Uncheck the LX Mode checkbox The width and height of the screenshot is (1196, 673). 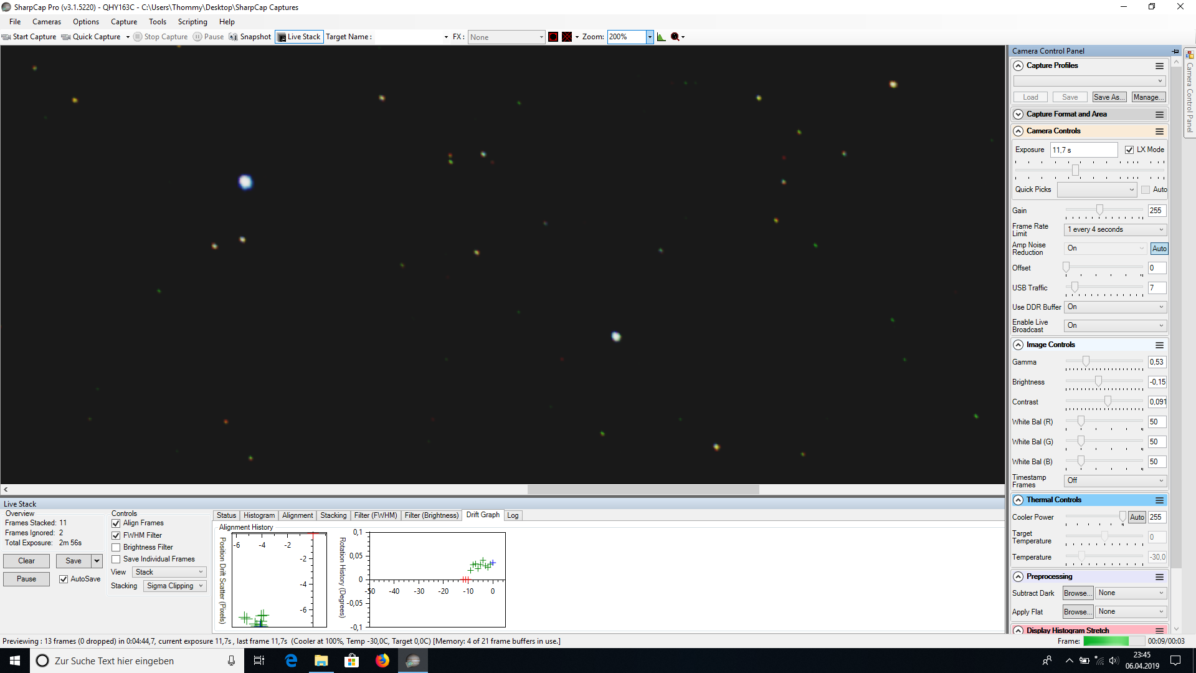pos(1129,150)
